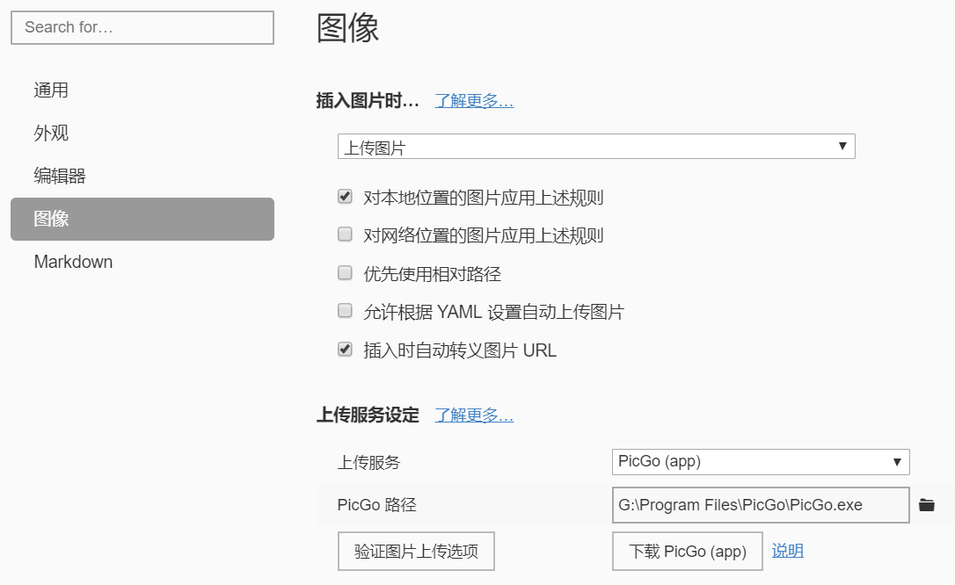Uncheck '插入时自动转义图片 URL' checkbox
Viewport: 955px width, 585px height.
[x=346, y=350]
